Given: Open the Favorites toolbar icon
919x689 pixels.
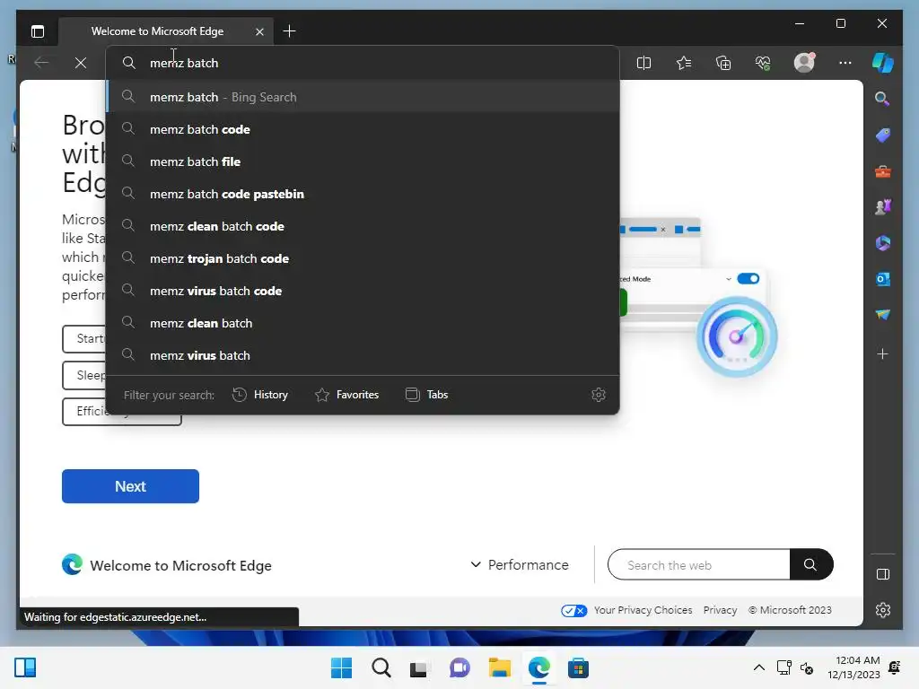Looking at the screenshot, I should point(683,63).
